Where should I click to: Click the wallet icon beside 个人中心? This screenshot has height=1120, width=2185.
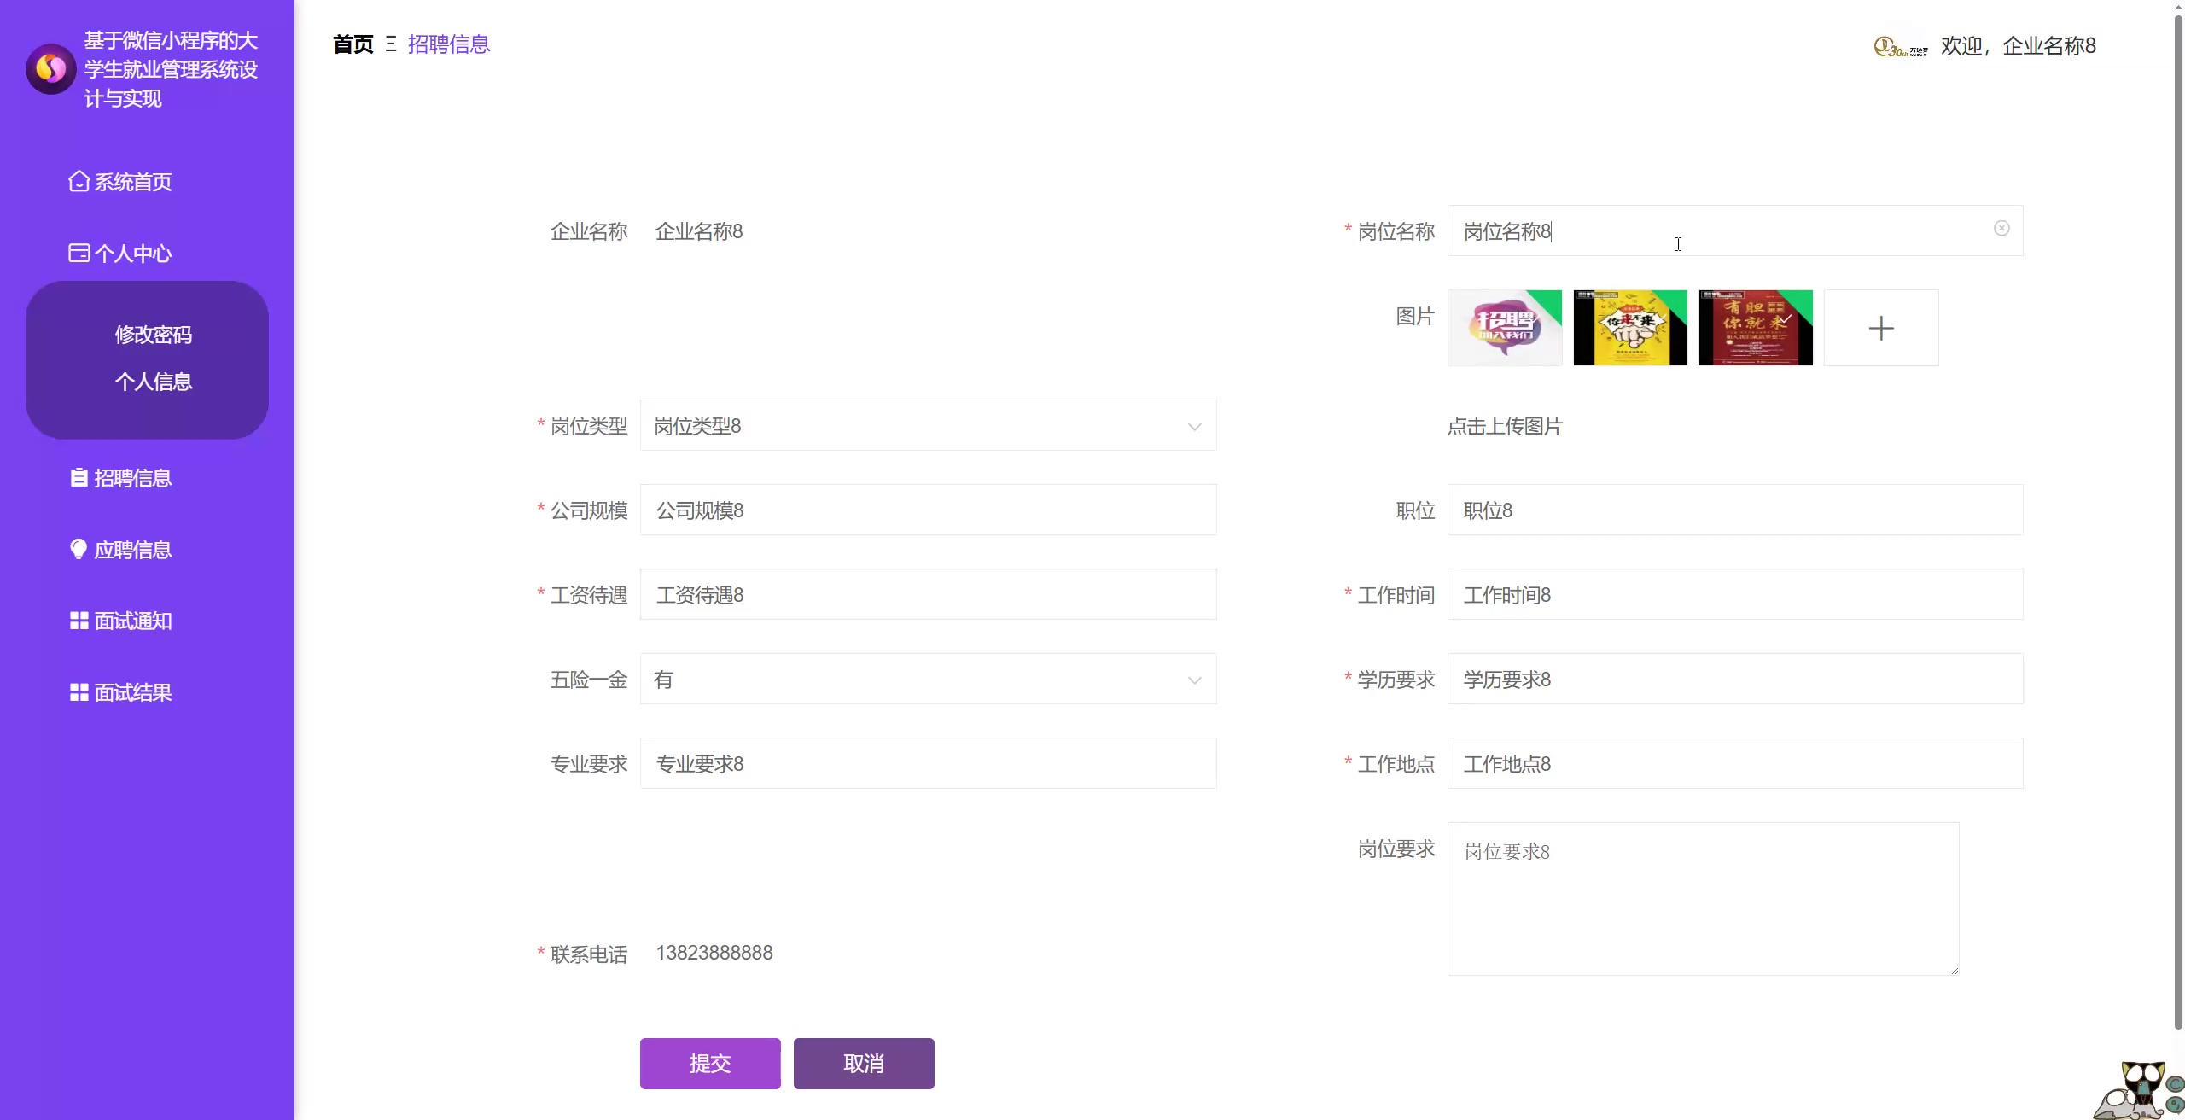click(x=79, y=253)
